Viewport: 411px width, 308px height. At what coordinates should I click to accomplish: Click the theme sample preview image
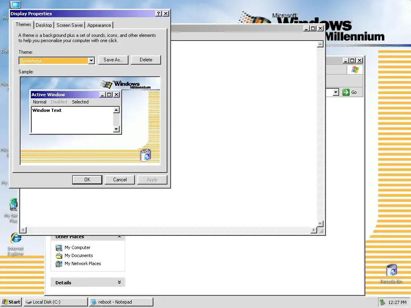click(x=90, y=121)
